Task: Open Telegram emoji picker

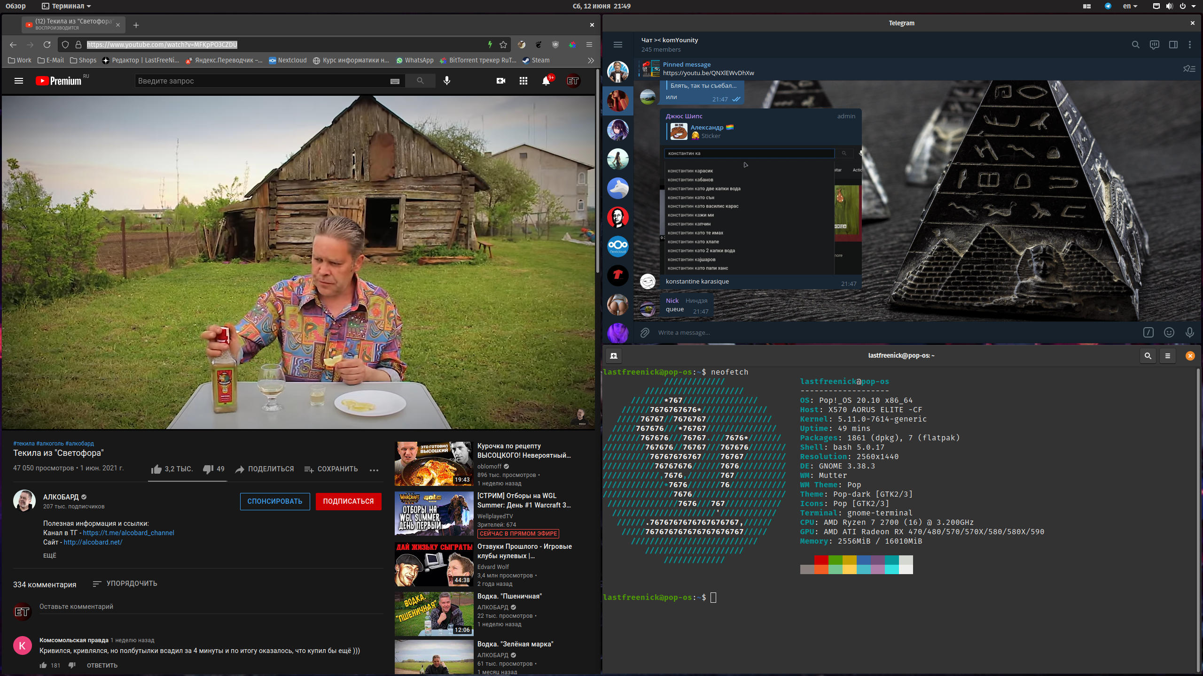Action: click(x=1169, y=332)
